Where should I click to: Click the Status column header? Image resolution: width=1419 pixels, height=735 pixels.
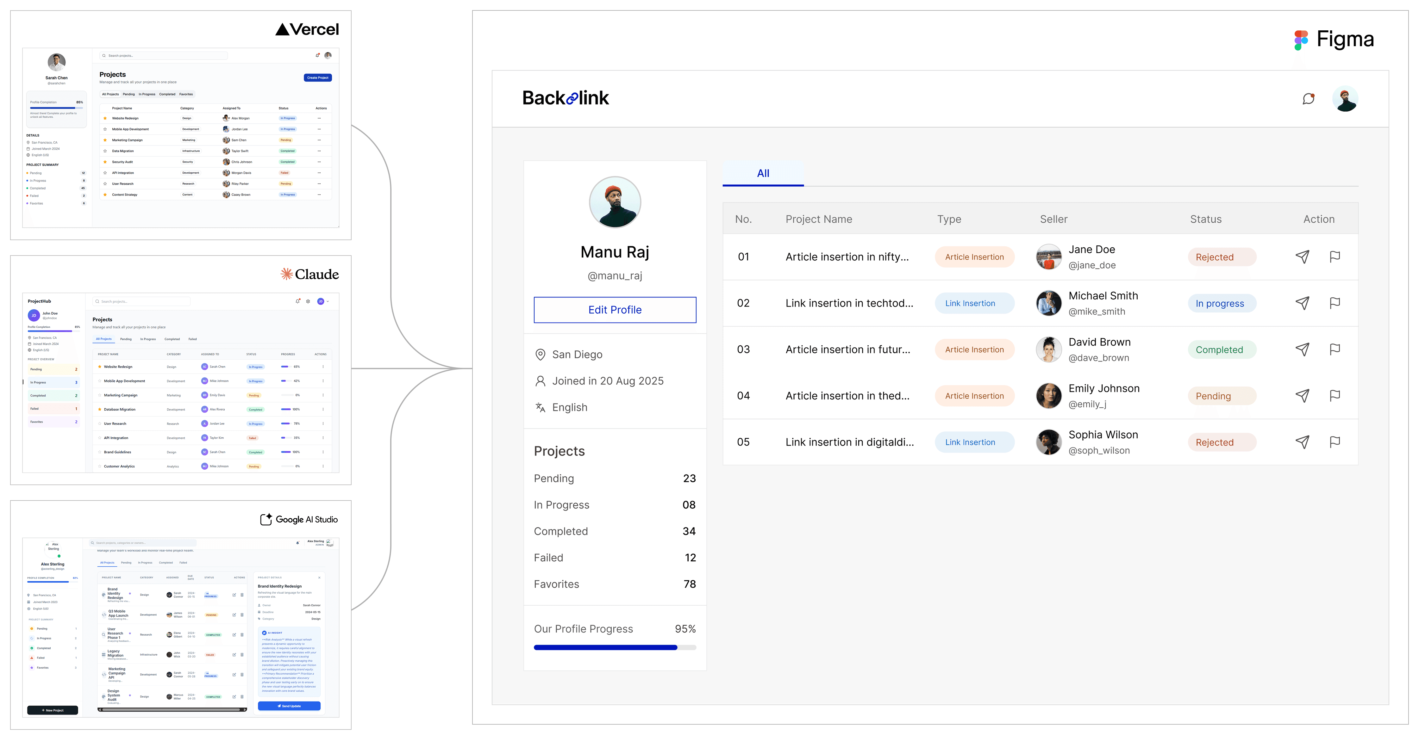click(1205, 219)
